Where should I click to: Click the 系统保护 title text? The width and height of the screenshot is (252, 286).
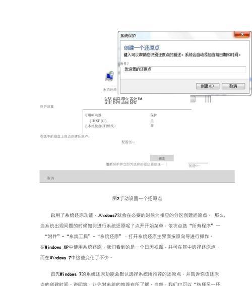pyautogui.click(x=128, y=36)
